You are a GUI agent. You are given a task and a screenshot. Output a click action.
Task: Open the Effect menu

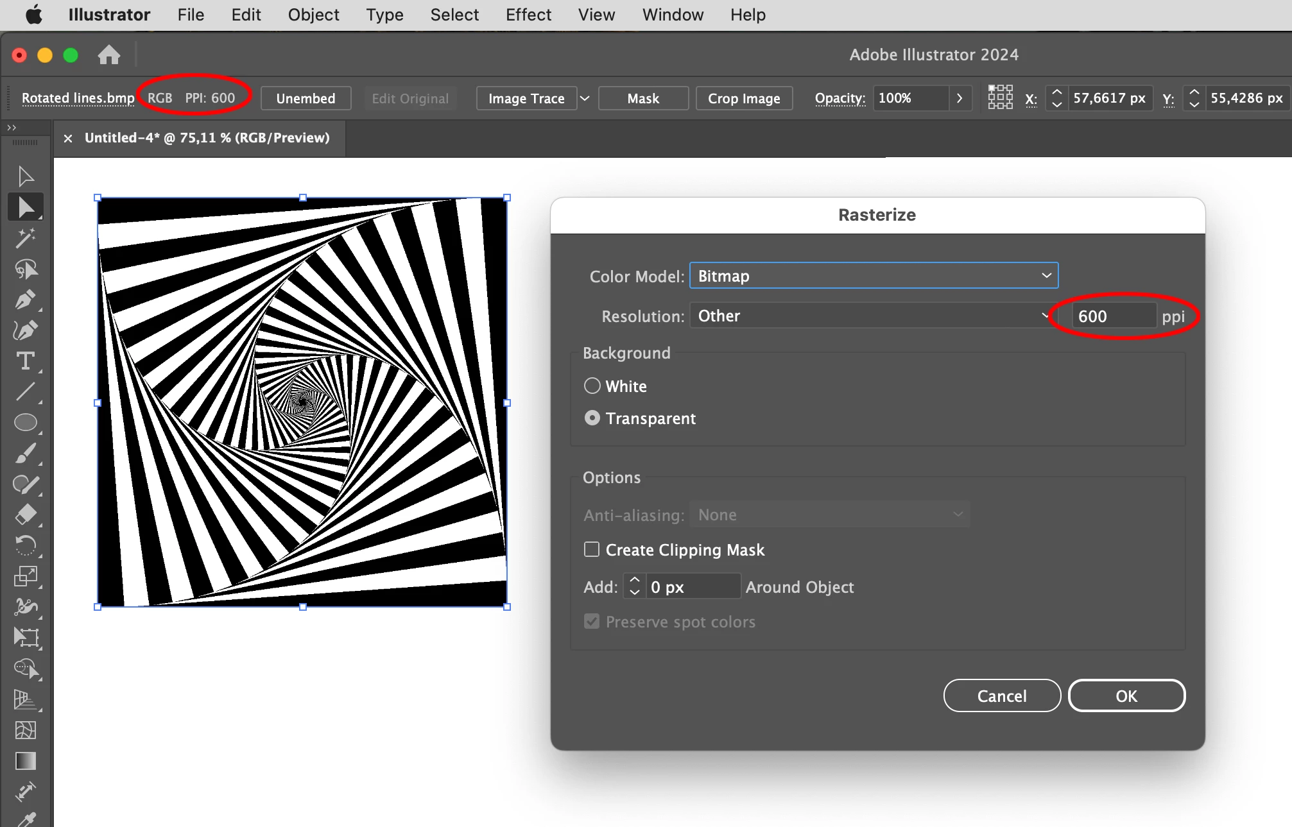(528, 15)
